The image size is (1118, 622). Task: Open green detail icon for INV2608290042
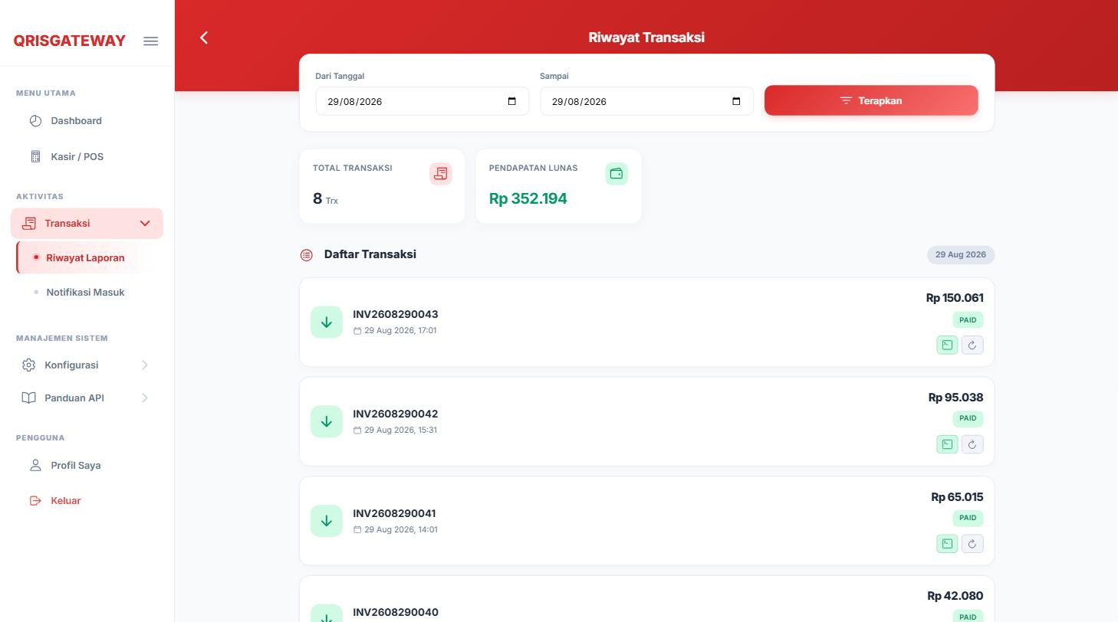click(947, 444)
